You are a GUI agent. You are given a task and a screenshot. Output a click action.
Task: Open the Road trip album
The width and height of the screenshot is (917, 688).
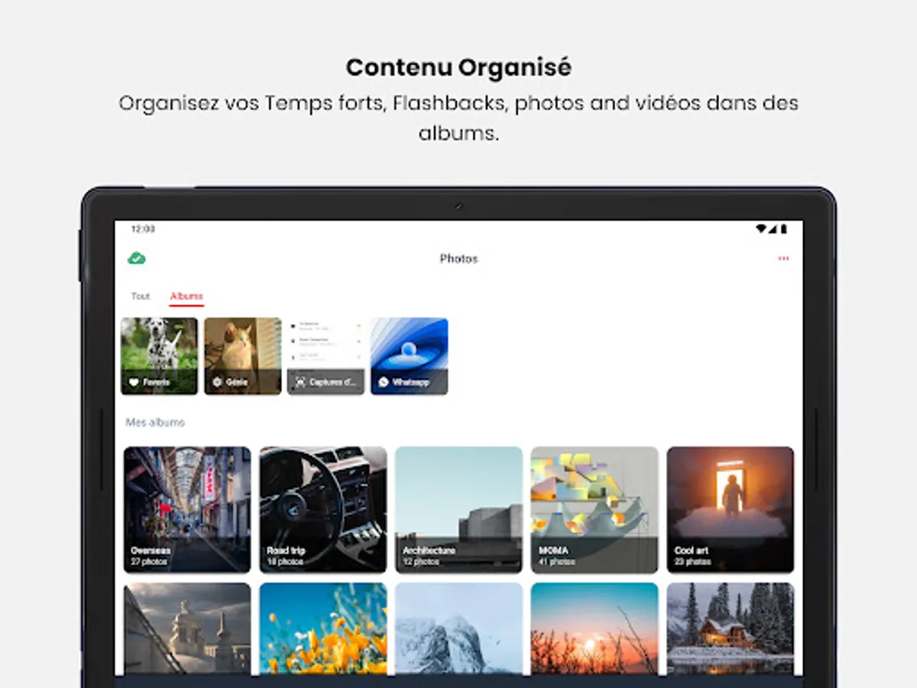coord(323,510)
